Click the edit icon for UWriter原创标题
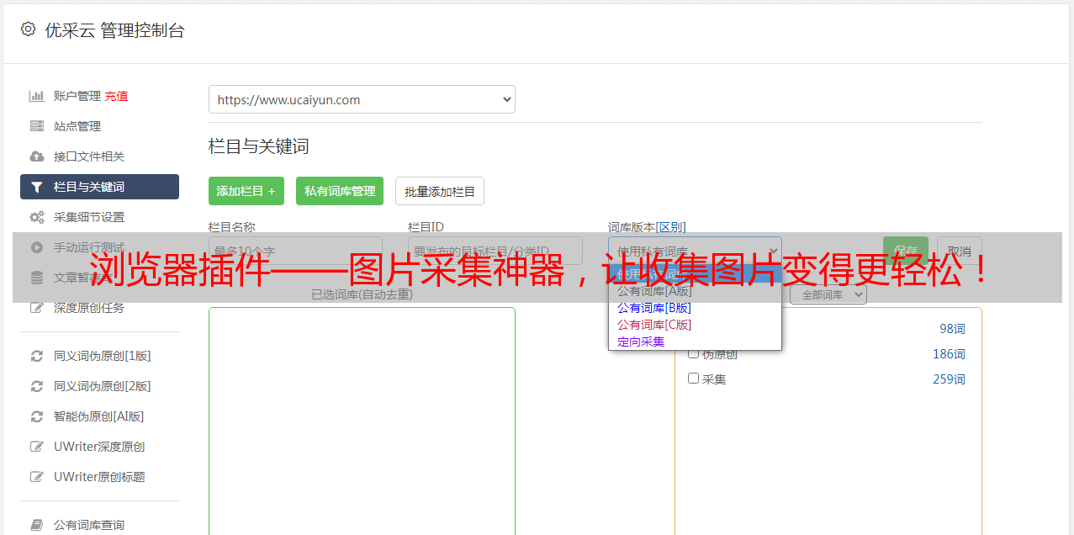The image size is (1074, 535). point(37,477)
